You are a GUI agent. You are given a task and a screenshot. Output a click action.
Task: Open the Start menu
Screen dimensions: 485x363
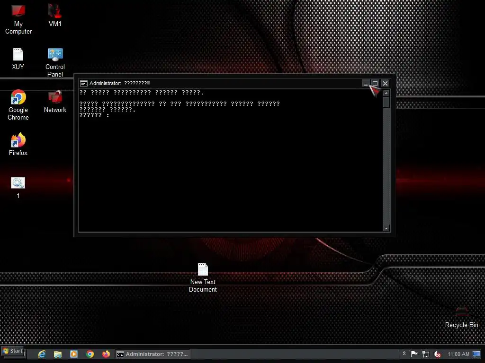click(x=12, y=351)
